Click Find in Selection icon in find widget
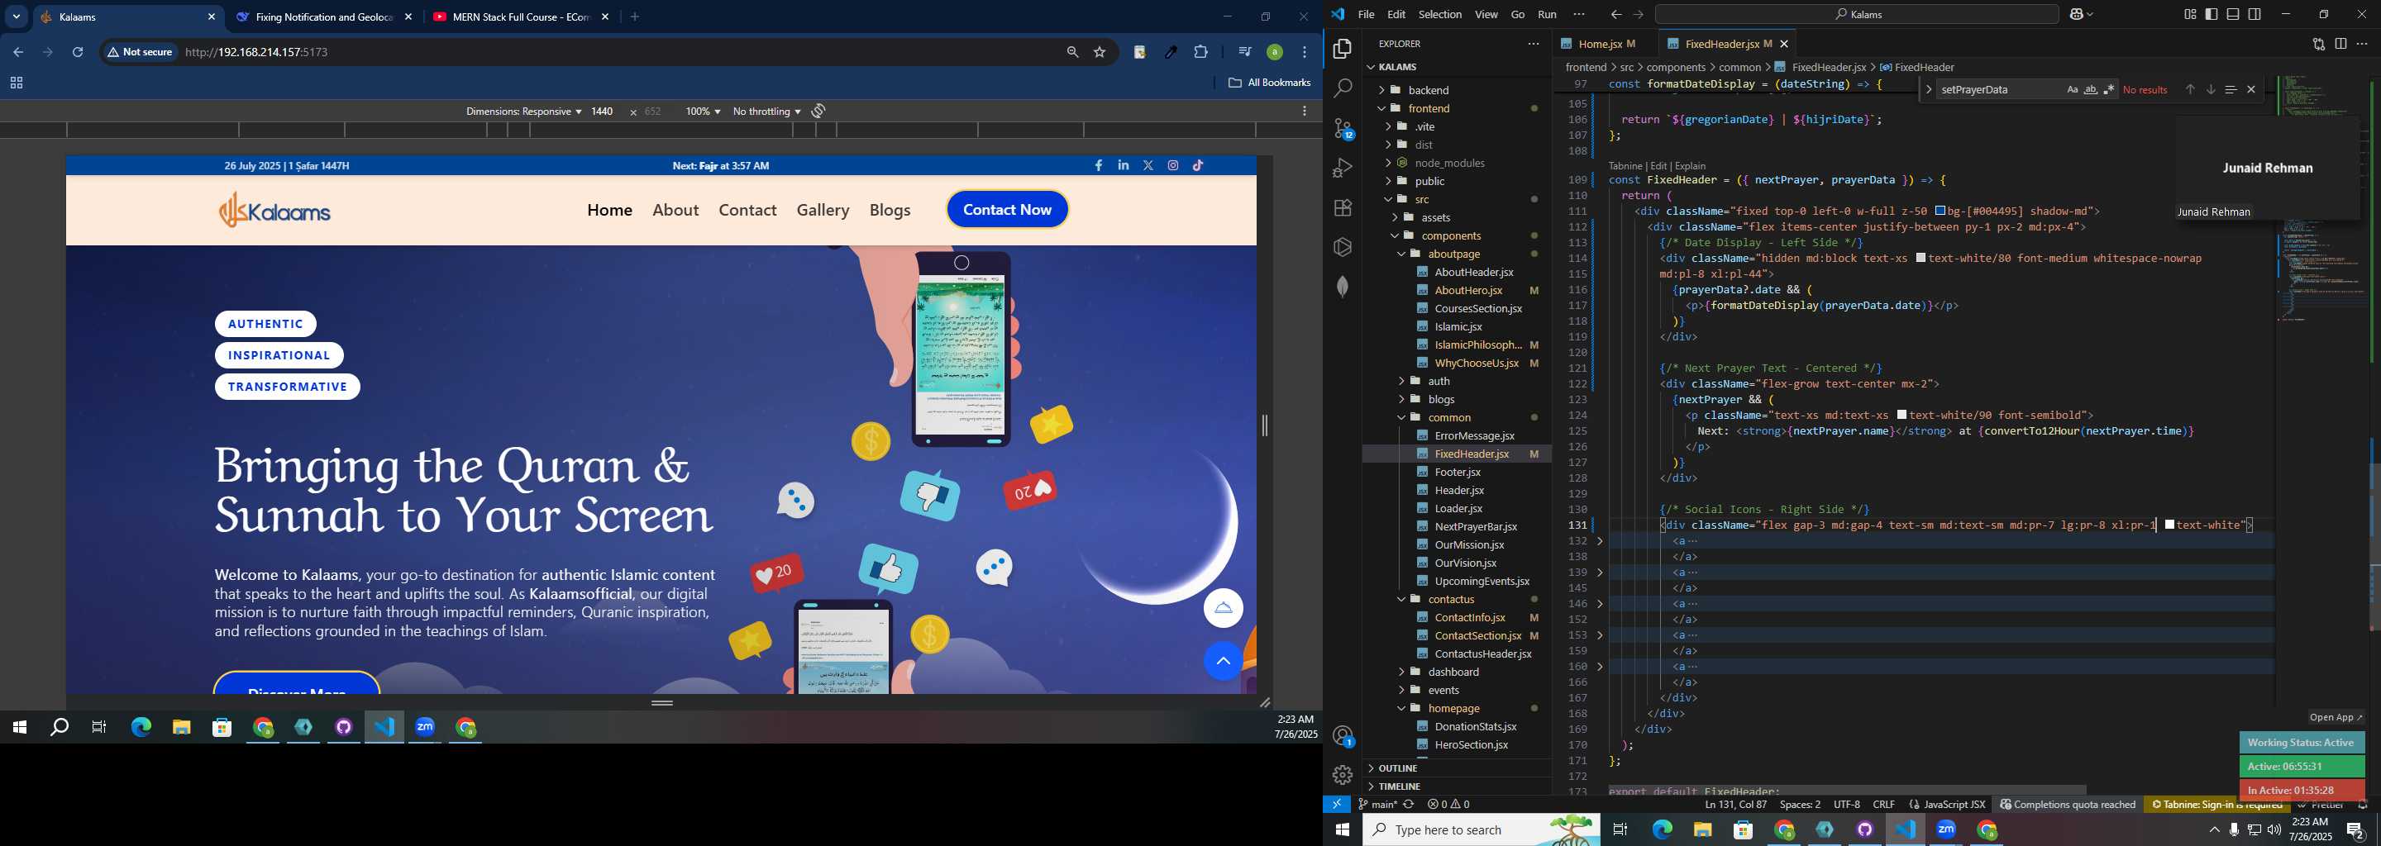The height and width of the screenshot is (846, 2381). tap(2231, 89)
